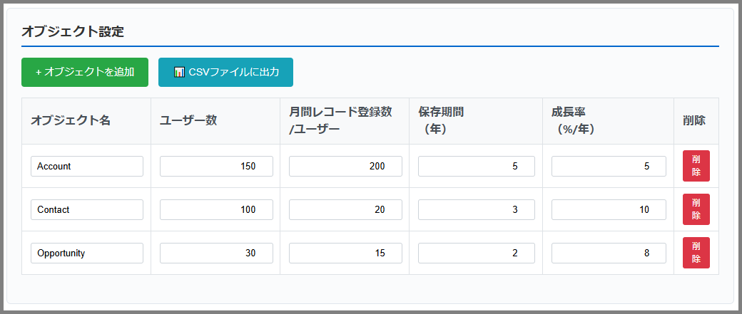Remove the Opportunity row

(x=696, y=253)
